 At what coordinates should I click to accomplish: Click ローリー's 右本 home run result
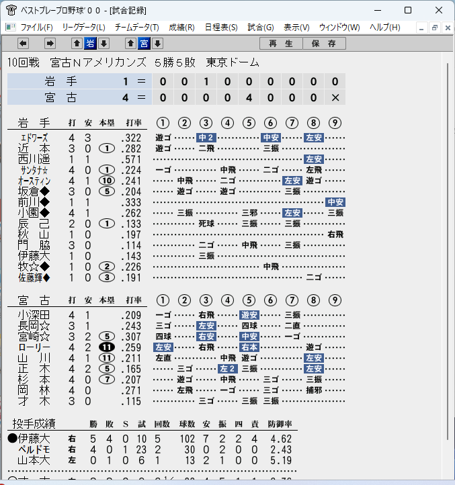coord(249,347)
